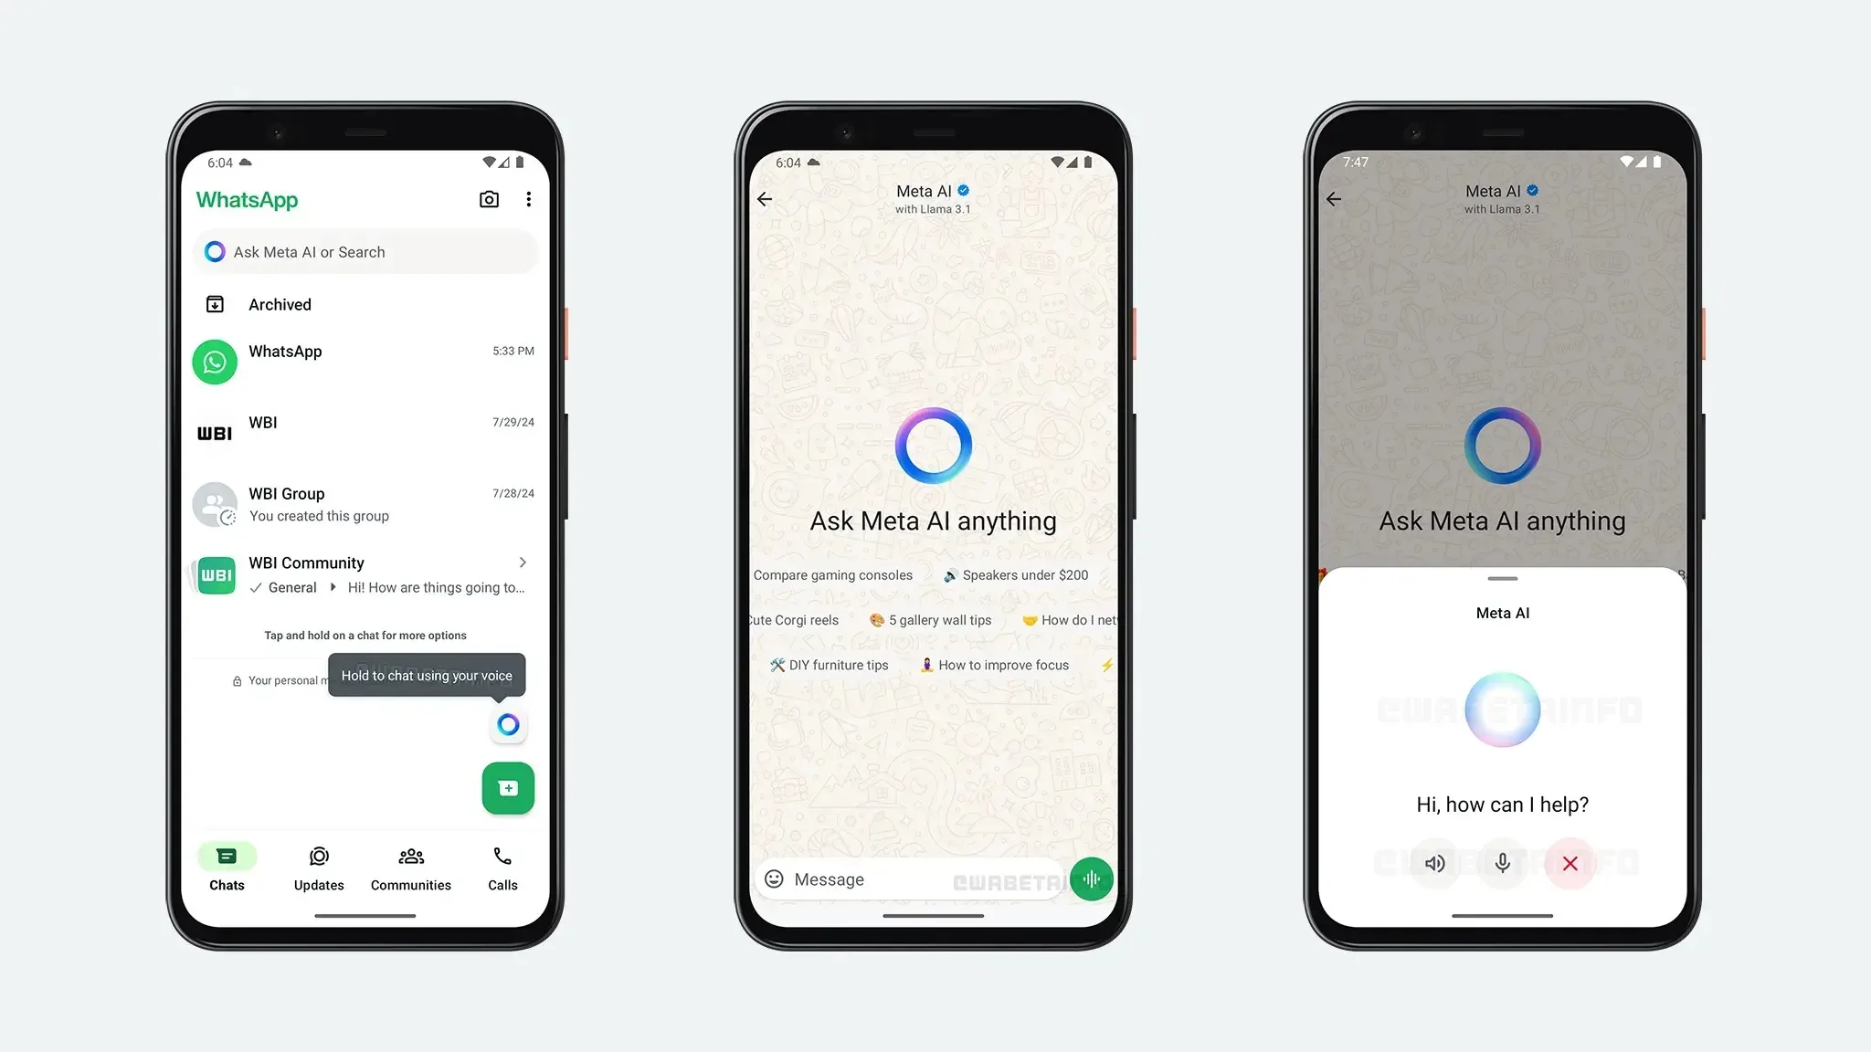Switch to the Communities tab
Screen dimensions: 1871x1052
[x=411, y=867]
